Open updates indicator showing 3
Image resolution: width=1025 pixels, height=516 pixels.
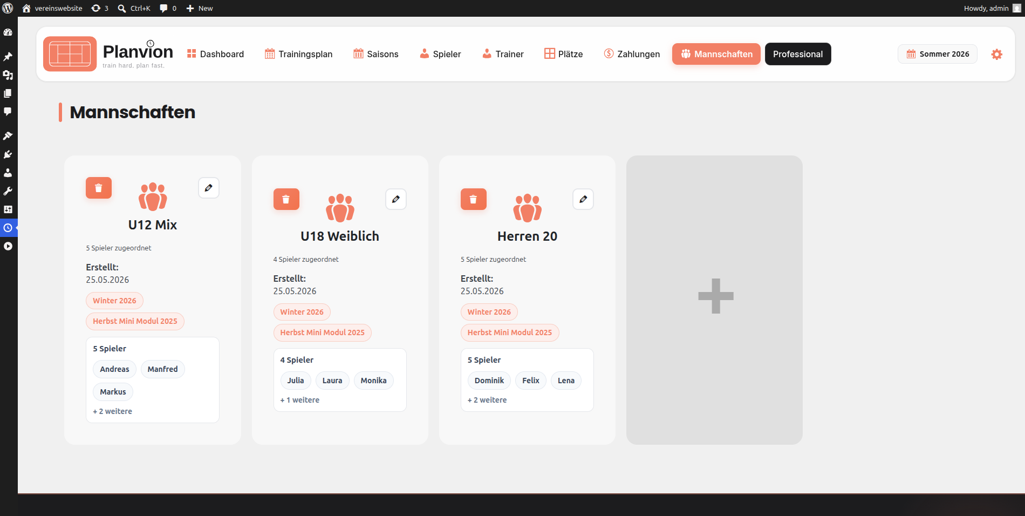click(x=100, y=8)
